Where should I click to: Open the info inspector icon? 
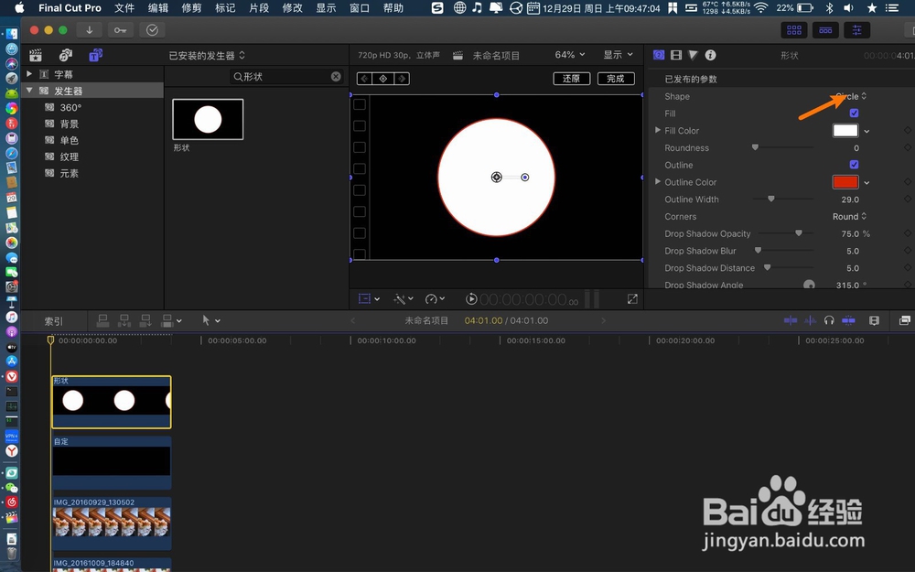(710, 55)
